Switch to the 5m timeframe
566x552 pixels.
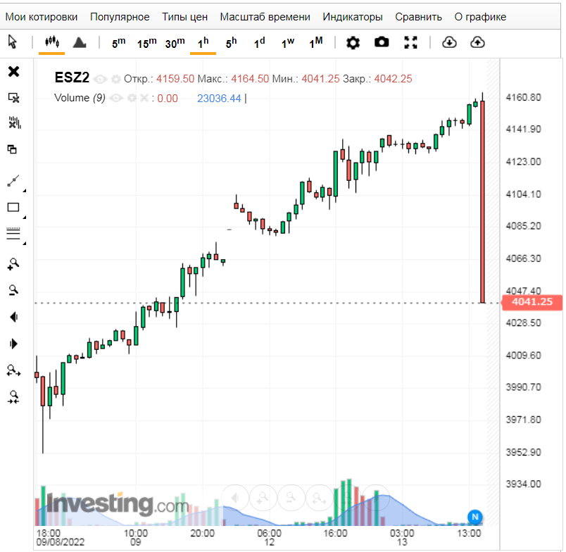pos(118,43)
